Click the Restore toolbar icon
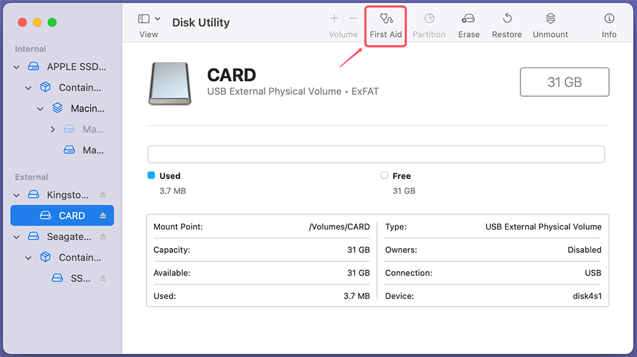Viewport: 637px width, 357px height. [507, 18]
